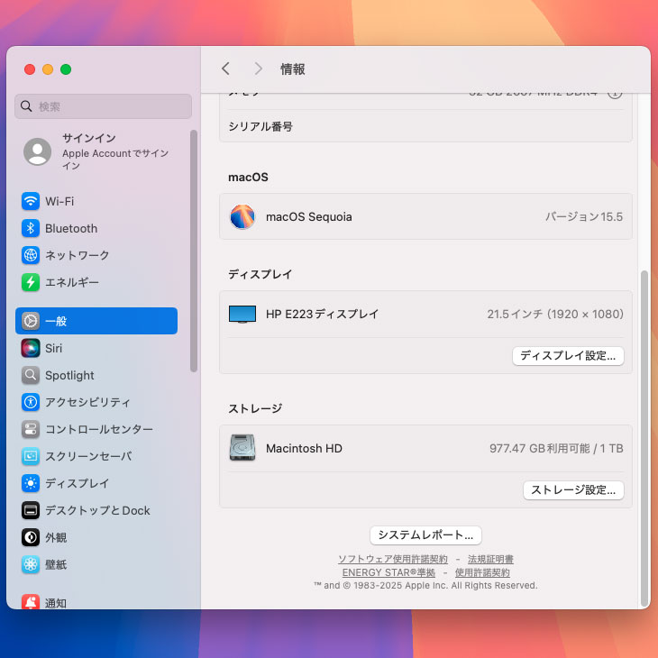Click the シリアル番号 row label
This screenshot has width=658, height=658.
[x=260, y=126]
